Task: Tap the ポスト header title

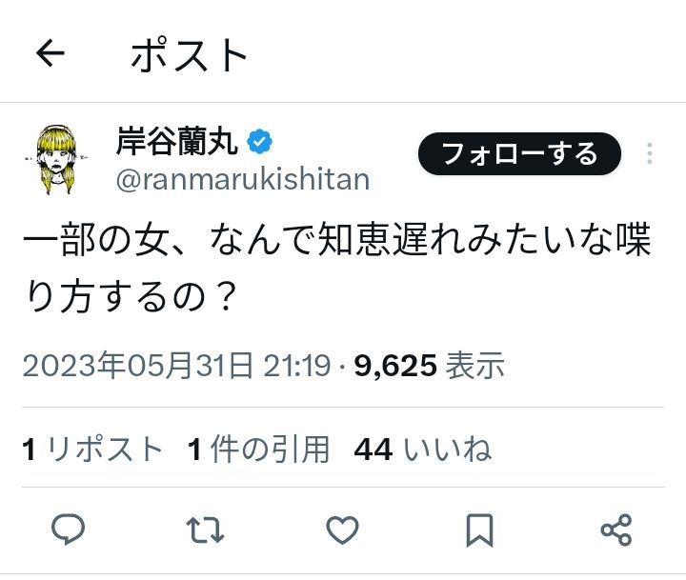Action: coord(190,55)
